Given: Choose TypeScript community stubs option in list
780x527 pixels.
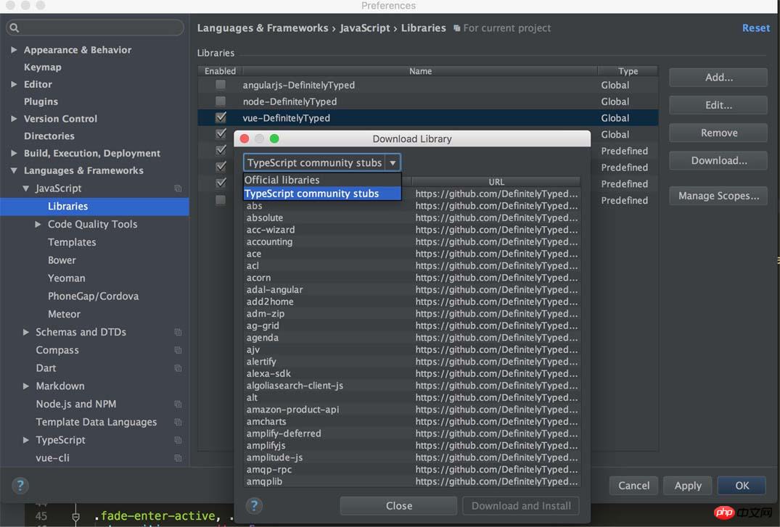Looking at the screenshot, I should 322,194.
